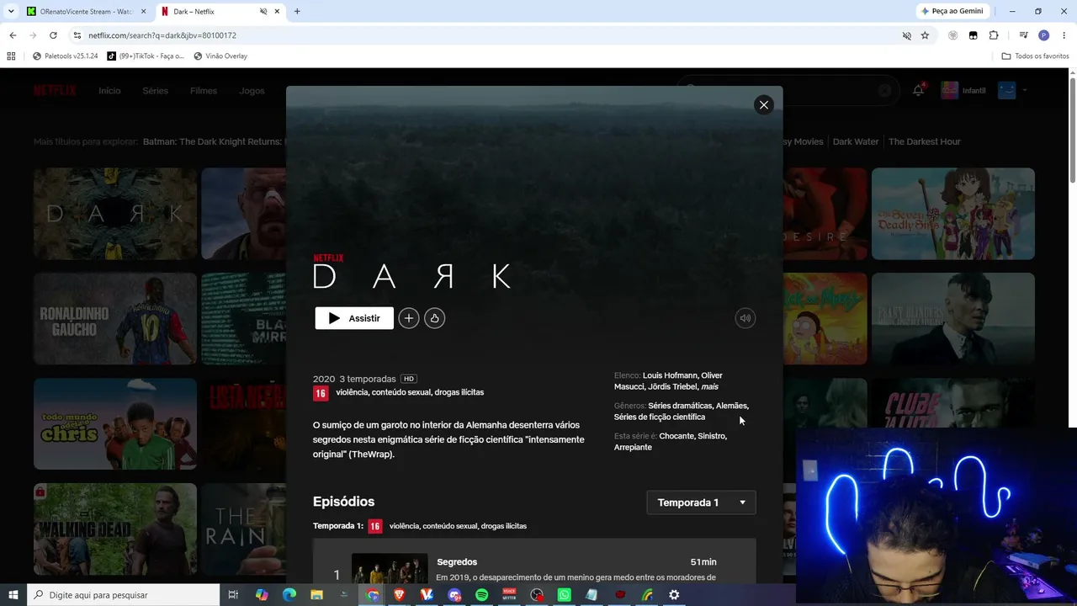This screenshot has height=606, width=1077.
Task: Open the Paletools v25.1.24 bookmark
Action: (65, 56)
